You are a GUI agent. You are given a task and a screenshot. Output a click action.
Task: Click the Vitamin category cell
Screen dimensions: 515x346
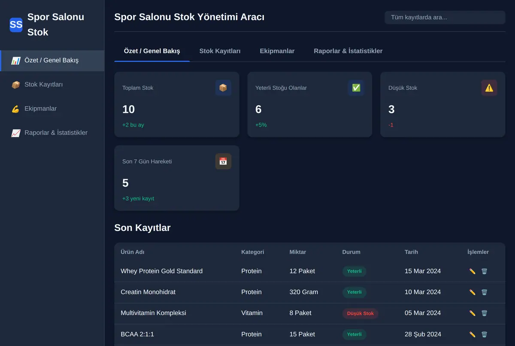click(252, 313)
